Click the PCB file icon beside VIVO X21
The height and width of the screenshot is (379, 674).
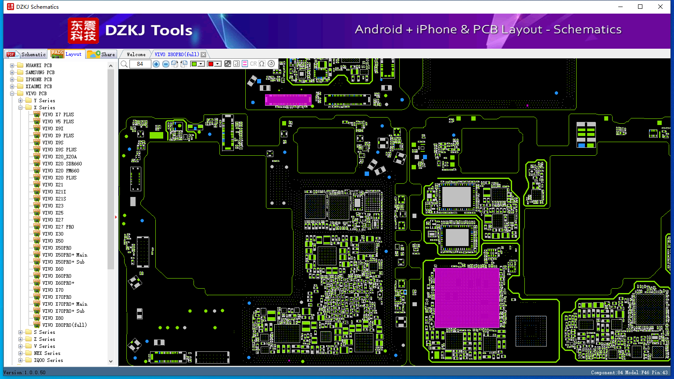click(x=37, y=185)
